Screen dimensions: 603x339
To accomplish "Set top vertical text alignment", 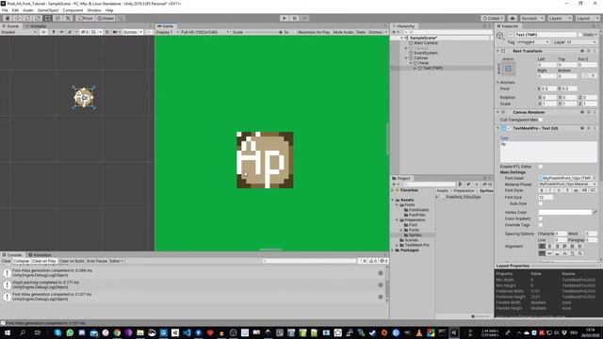I will point(542,253).
